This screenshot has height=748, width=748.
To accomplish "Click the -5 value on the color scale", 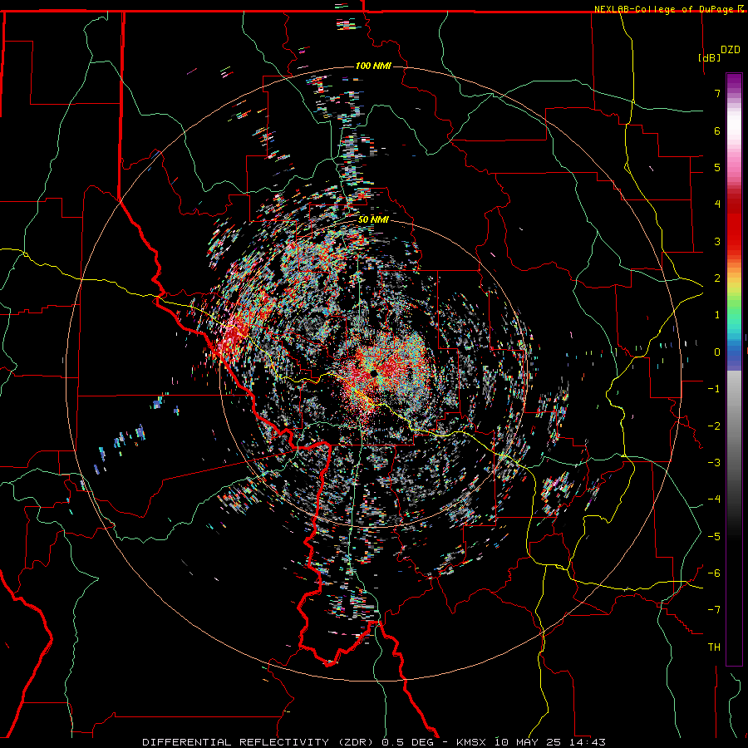I will [x=714, y=537].
